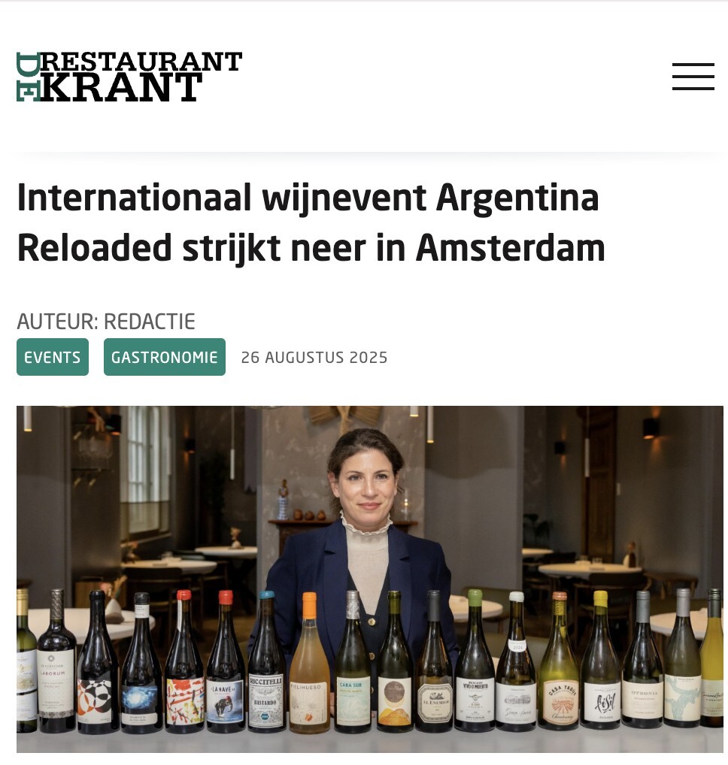Click the orange-capped Pielihueso bottle
This screenshot has width=728, height=765.
310,664
